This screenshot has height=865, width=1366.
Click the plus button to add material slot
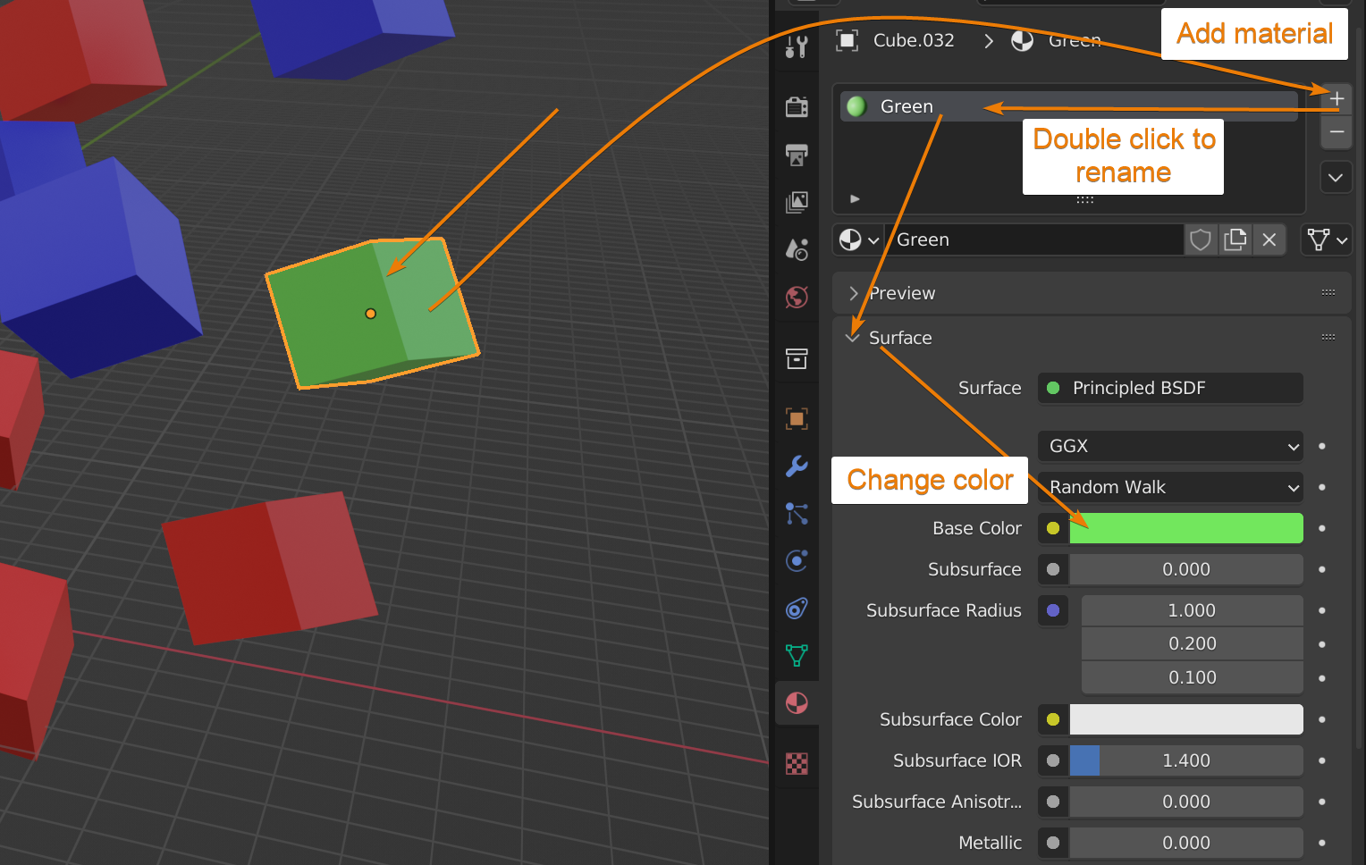tap(1336, 99)
